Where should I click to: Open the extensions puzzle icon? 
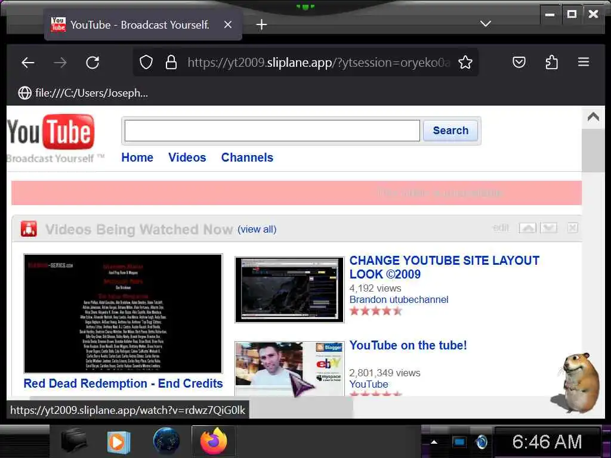coord(551,62)
